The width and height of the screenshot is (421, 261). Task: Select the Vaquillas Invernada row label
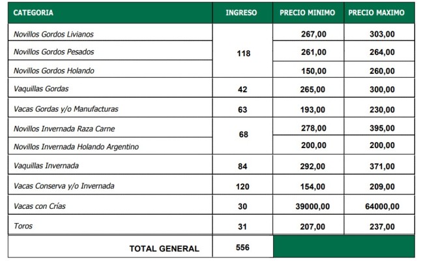(x=110, y=164)
